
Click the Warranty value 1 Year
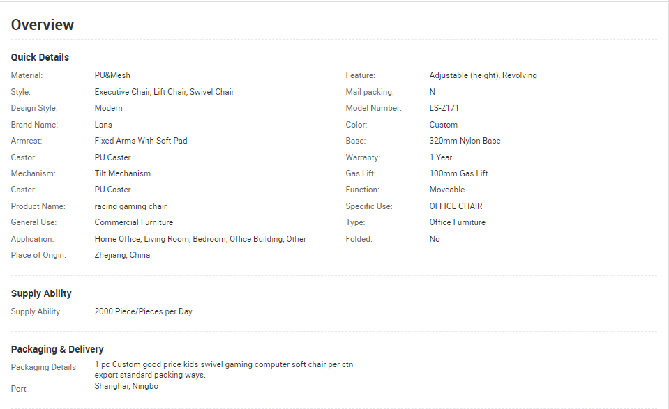coord(440,157)
